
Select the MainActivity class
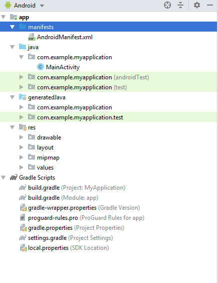click(x=63, y=67)
